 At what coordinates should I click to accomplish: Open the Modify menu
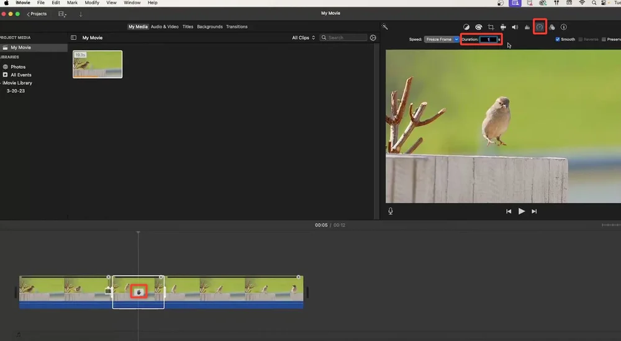92,3
